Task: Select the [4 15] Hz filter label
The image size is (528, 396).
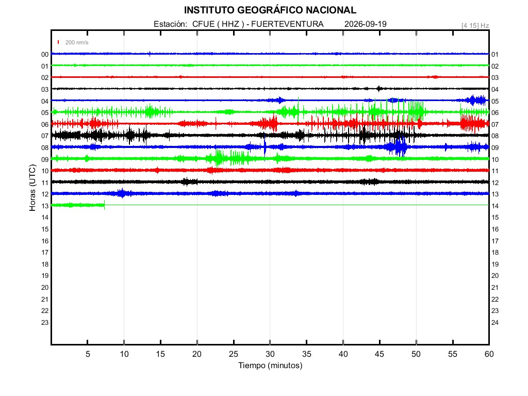Action: [475, 26]
